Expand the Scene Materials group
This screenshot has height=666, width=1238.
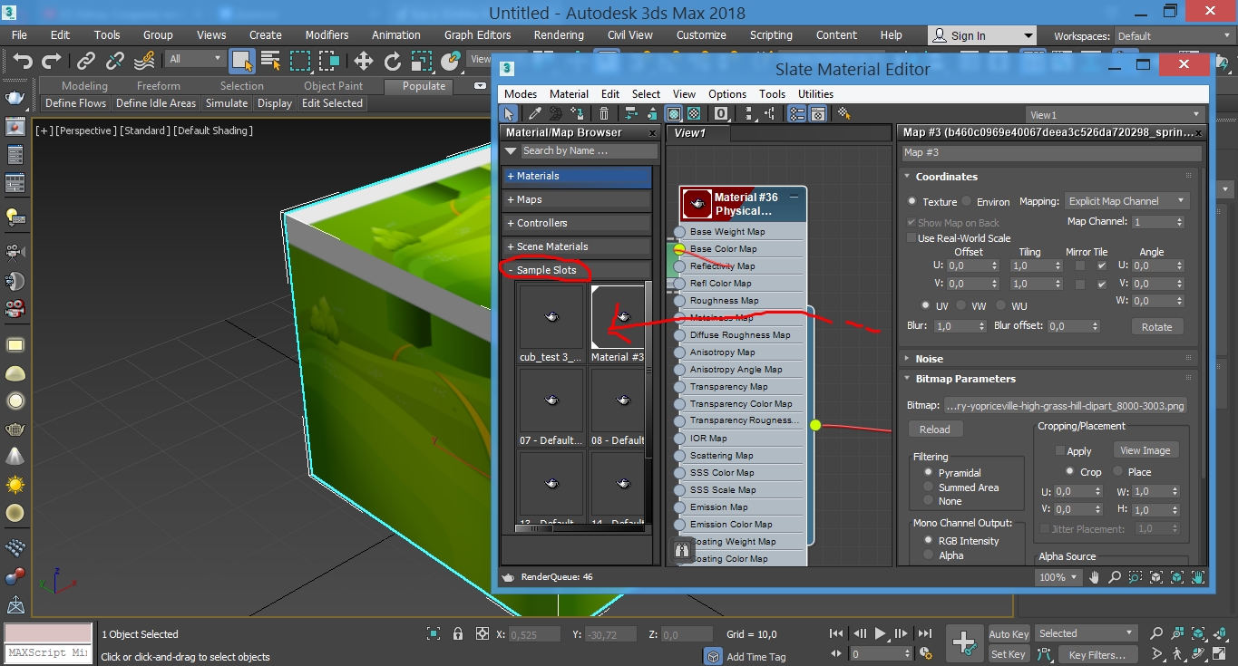pos(551,246)
